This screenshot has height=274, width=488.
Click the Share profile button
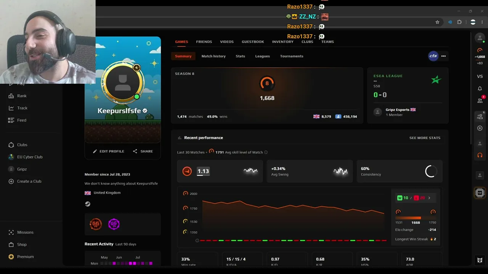[143, 151]
